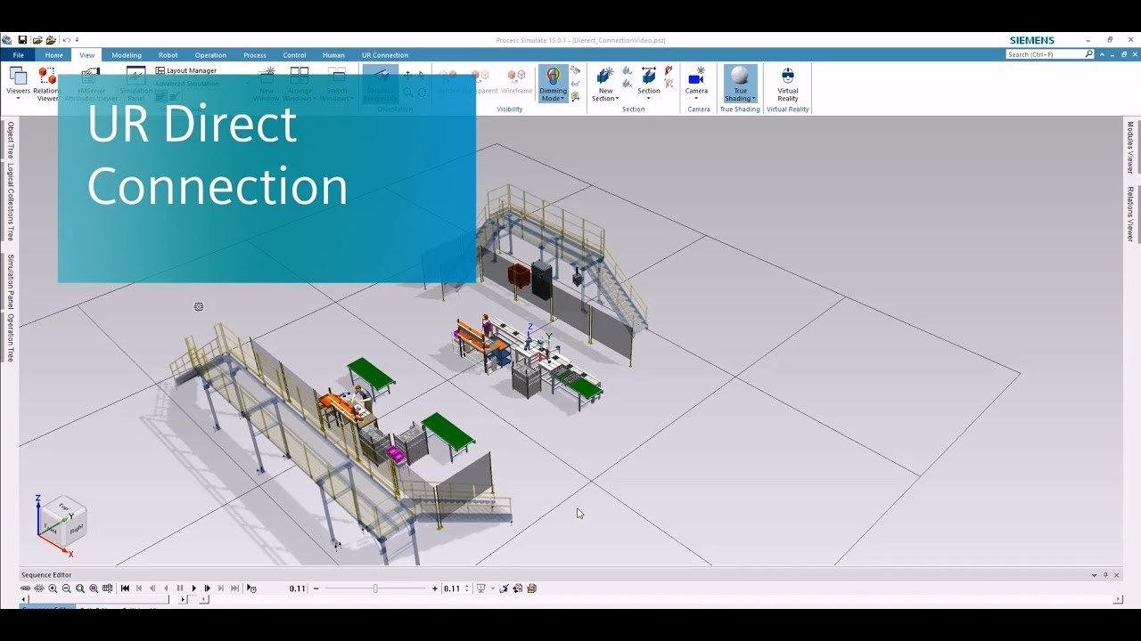The image size is (1141, 641).
Task: Click the Unlink icon in Sequence Editor
Action: (39, 588)
